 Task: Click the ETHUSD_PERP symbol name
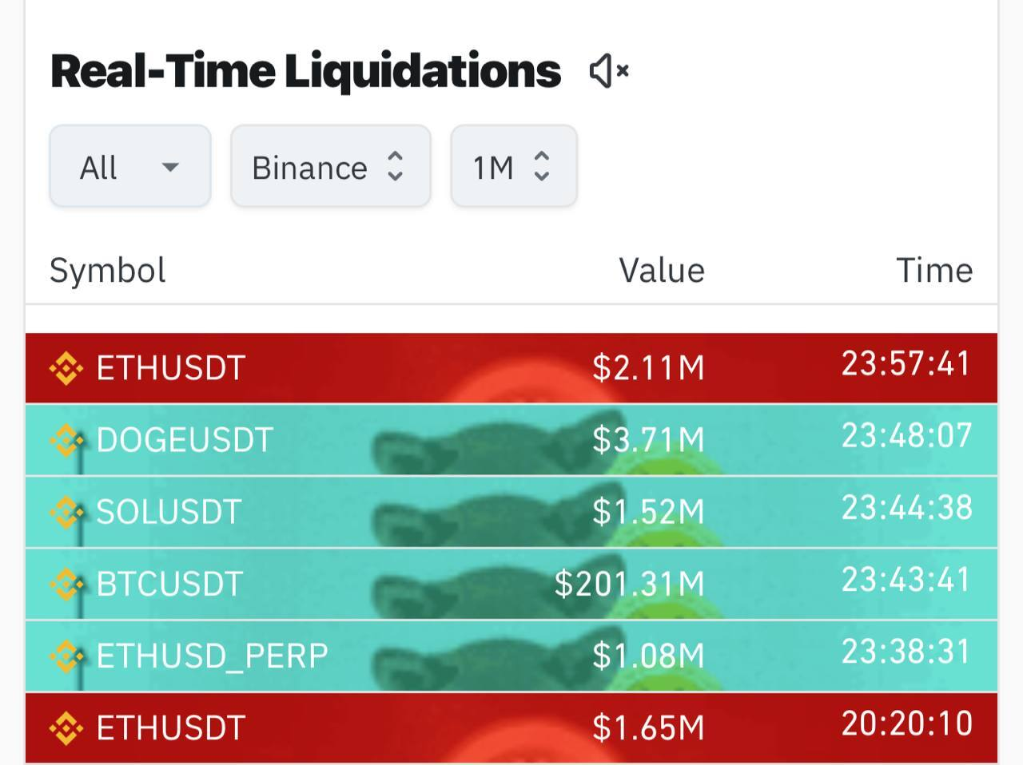[212, 656]
